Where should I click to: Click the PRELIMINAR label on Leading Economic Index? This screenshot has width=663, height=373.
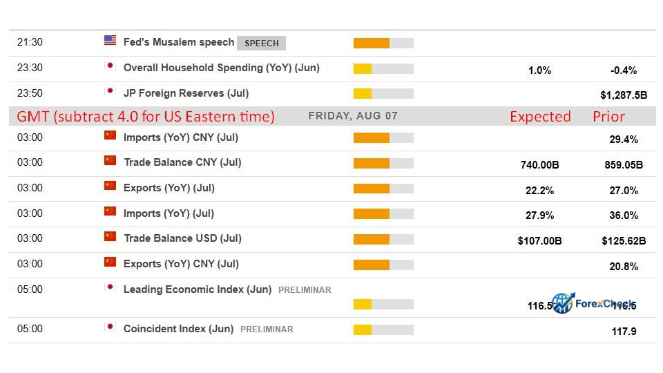tap(305, 290)
